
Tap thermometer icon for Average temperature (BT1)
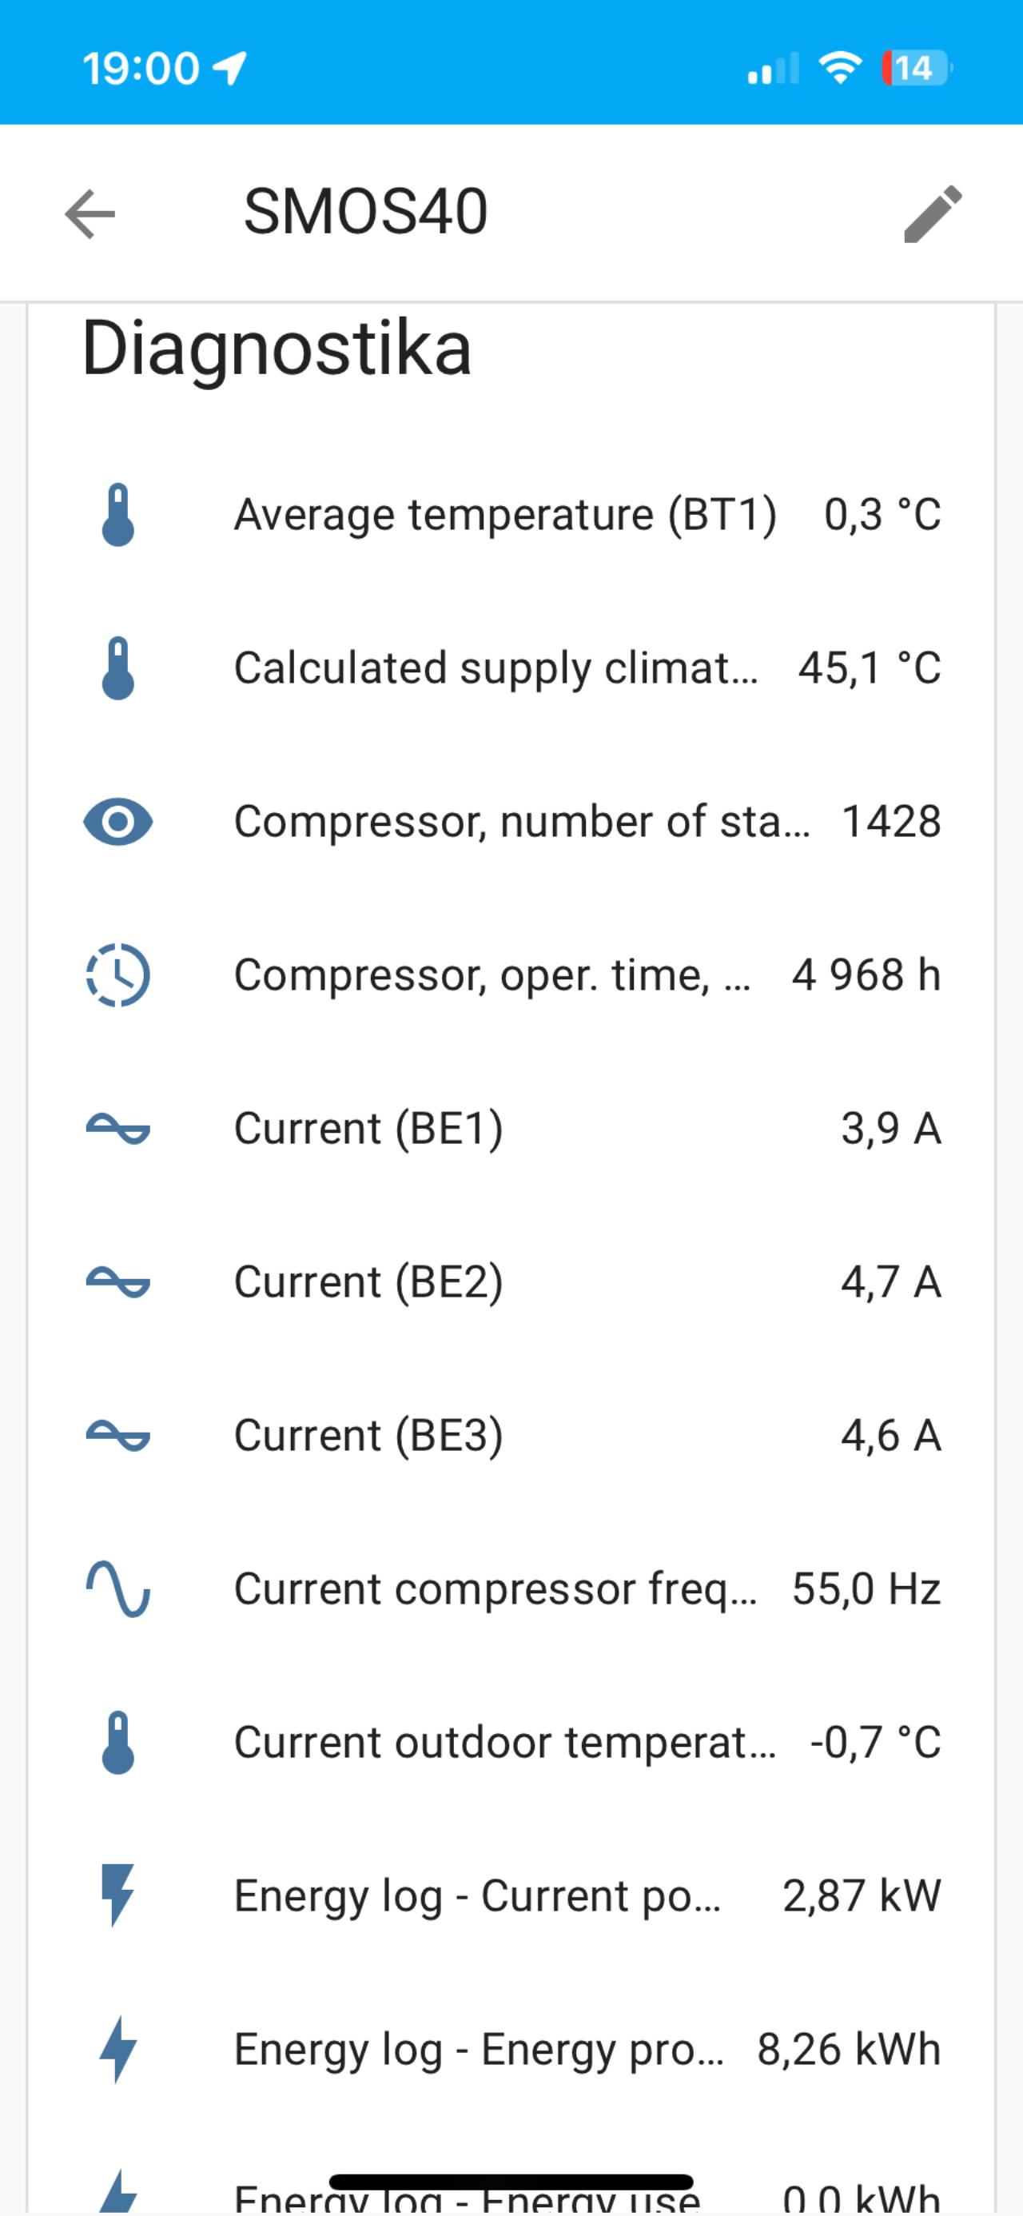(117, 515)
